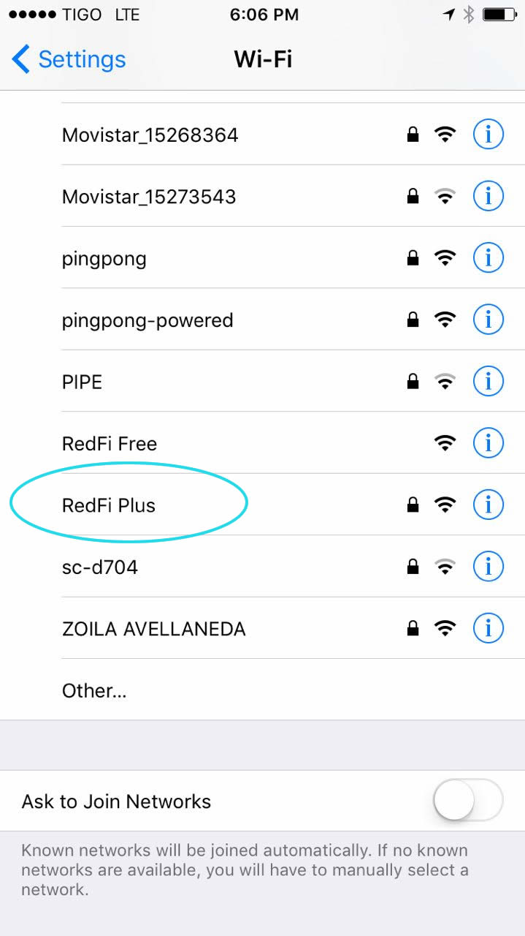Viewport: 525px width, 936px height.
Task: Open RedFi Plus info details
Action: tap(488, 504)
